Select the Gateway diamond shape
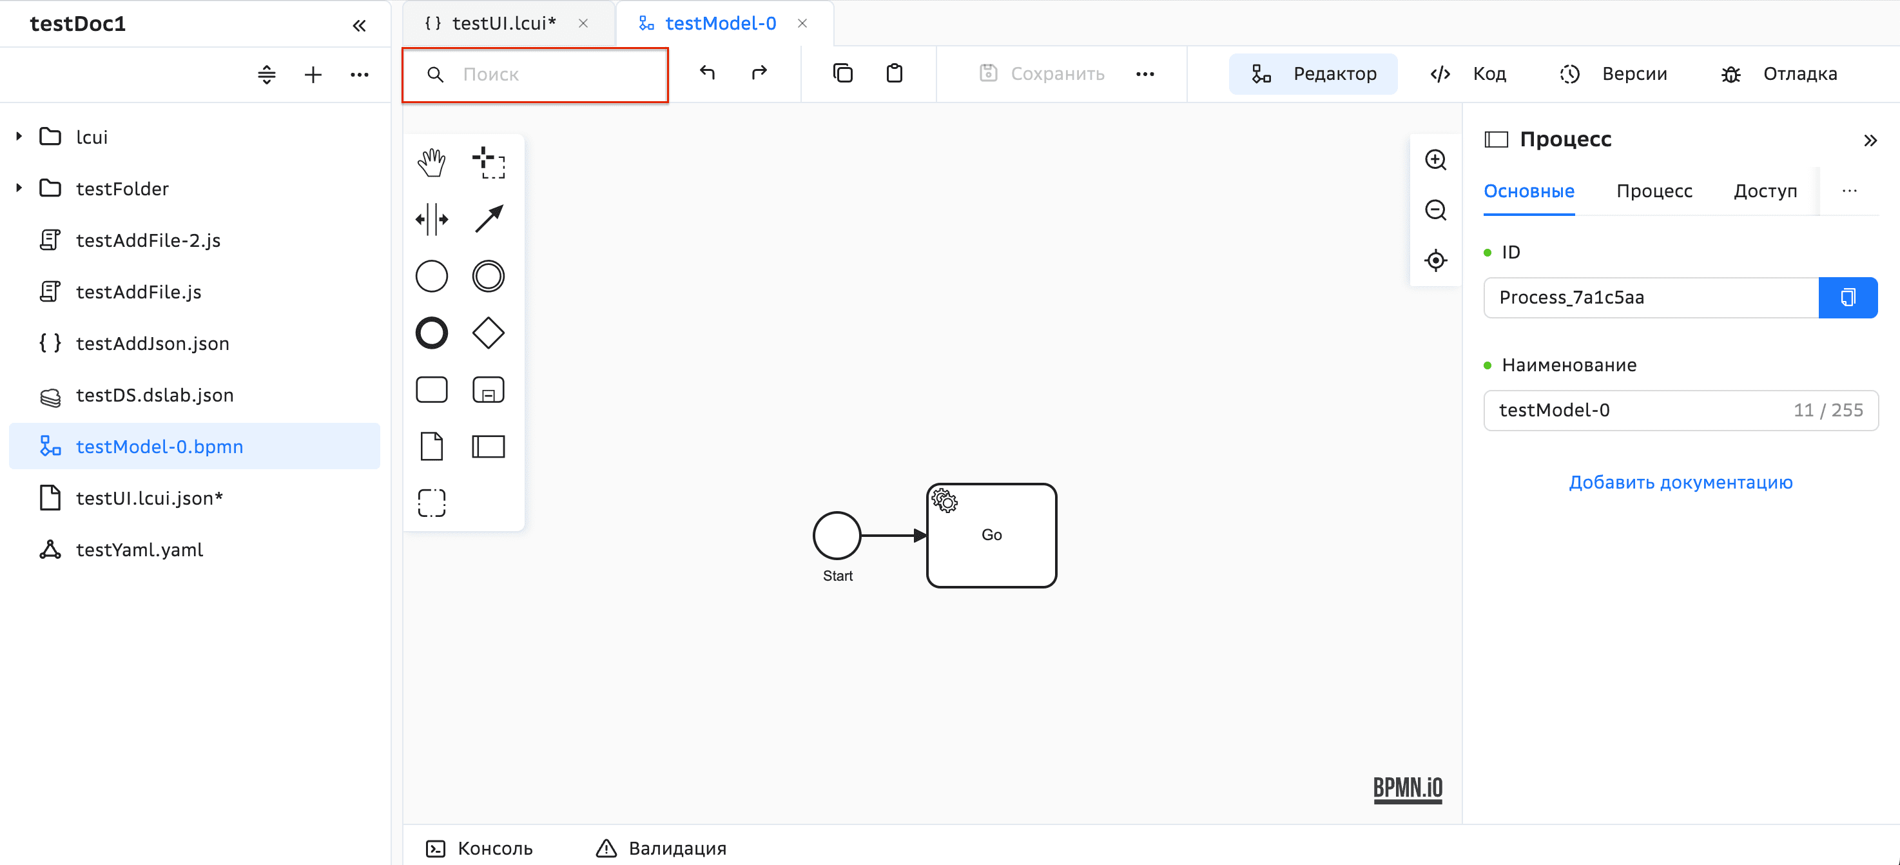Screen dimensions: 1900x865 (x=489, y=333)
